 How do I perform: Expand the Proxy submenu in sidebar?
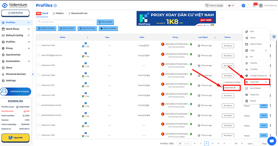(29, 48)
